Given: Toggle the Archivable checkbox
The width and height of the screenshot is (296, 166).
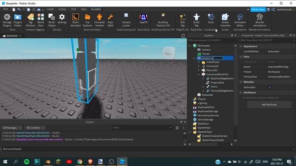Looking at the screenshot, I should coord(269,87).
